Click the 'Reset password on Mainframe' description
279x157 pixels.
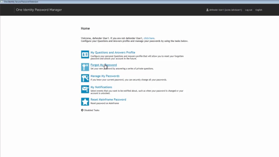105,103
